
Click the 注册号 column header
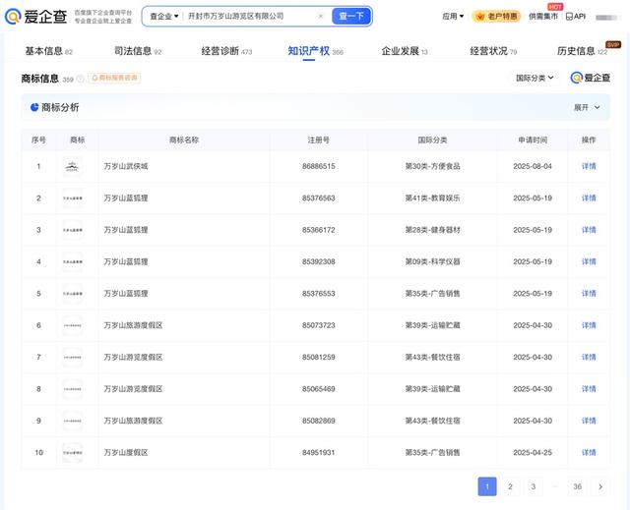coord(319,140)
